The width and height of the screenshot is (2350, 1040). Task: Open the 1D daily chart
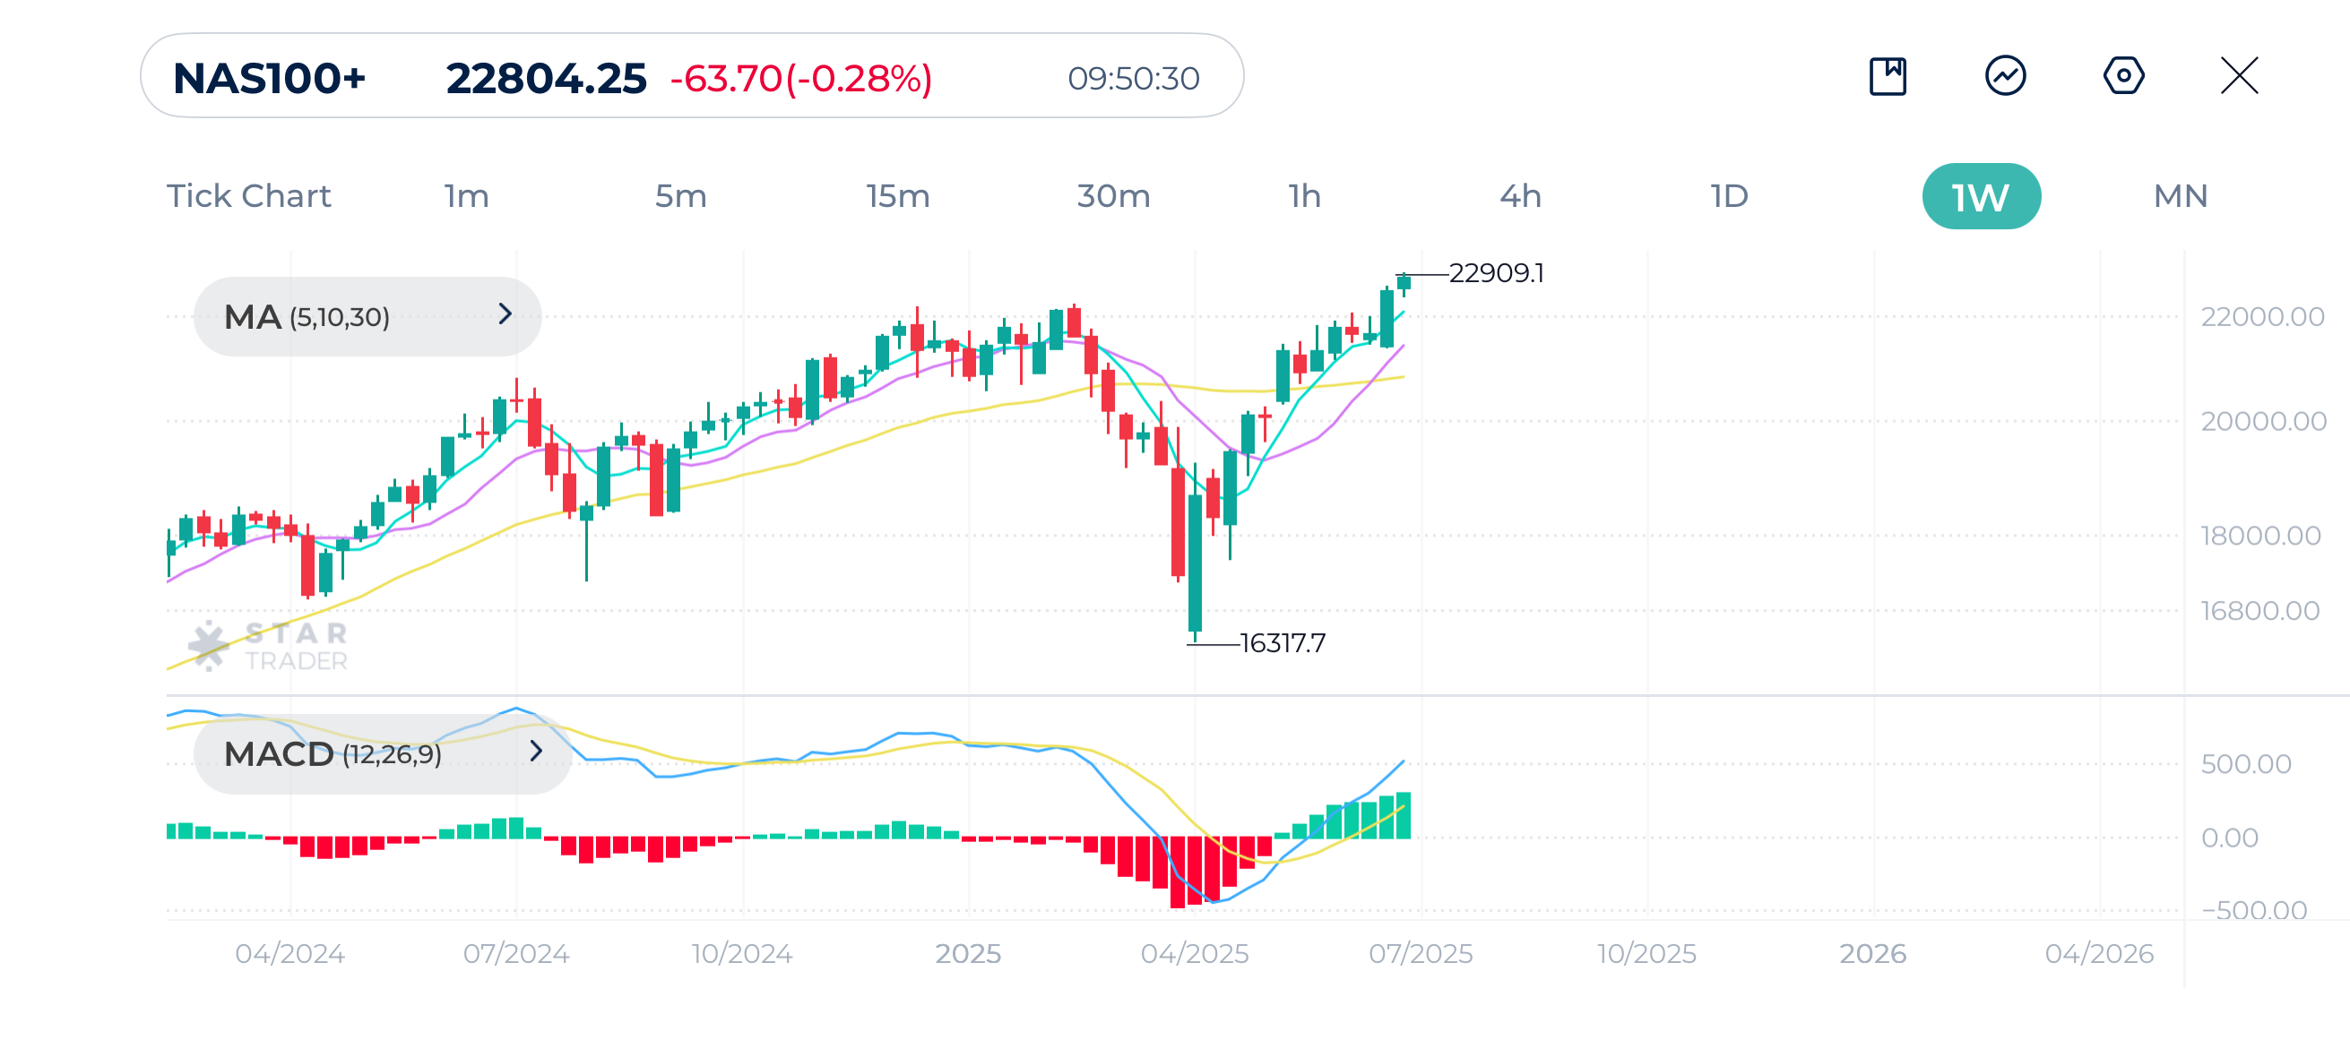point(1728,195)
